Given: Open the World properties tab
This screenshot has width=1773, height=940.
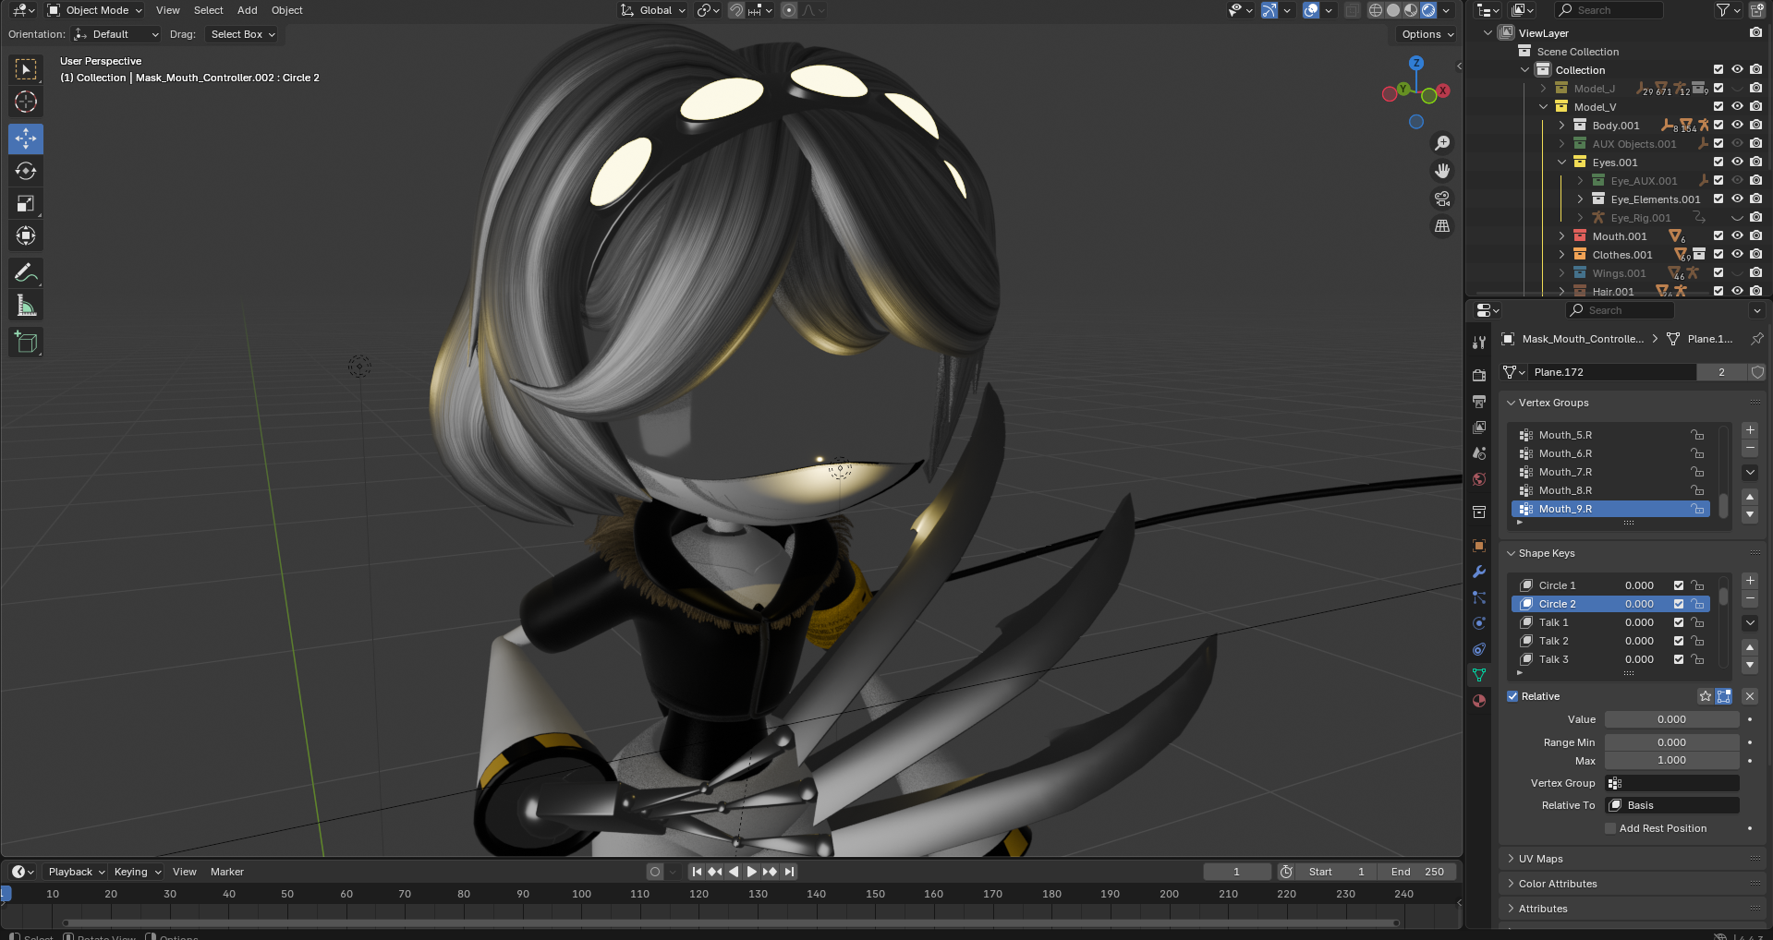Looking at the screenshot, I should click(1479, 479).
